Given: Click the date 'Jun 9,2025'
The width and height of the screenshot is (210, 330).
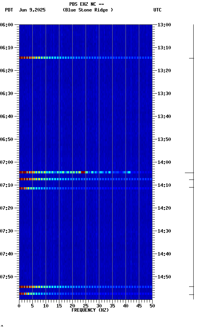Looking at the screenshot, I should 32,10.
